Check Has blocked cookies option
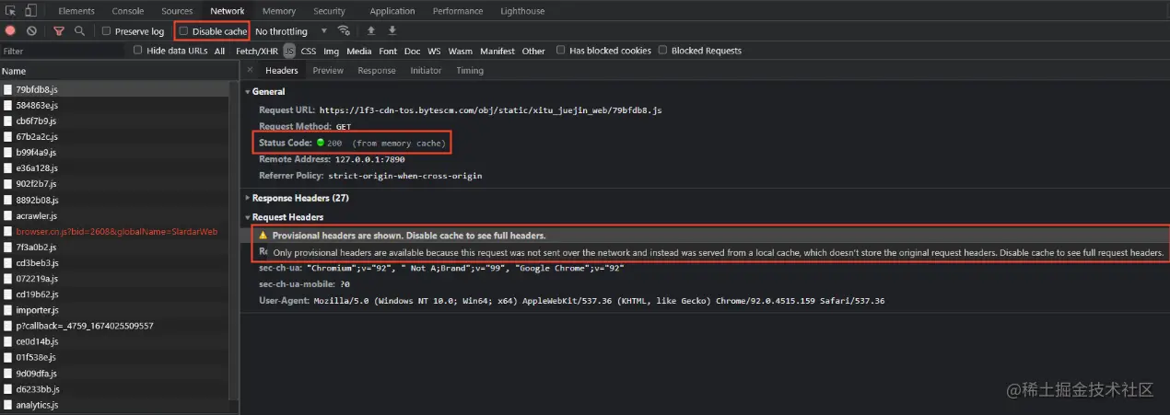The image size is (1170, 415). point(561,51)
